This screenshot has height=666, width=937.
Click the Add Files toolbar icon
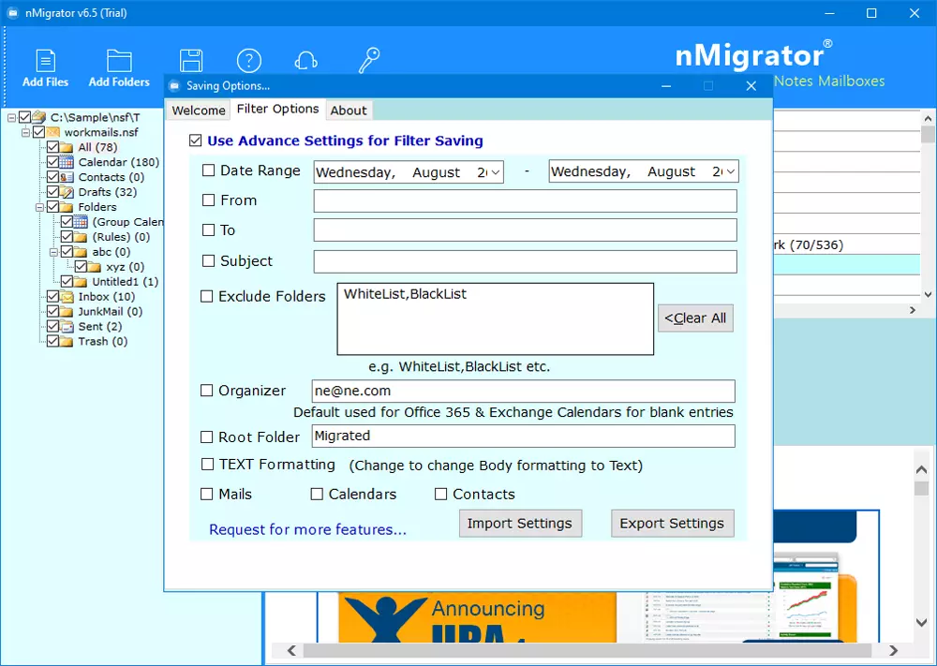click(45, 60)
